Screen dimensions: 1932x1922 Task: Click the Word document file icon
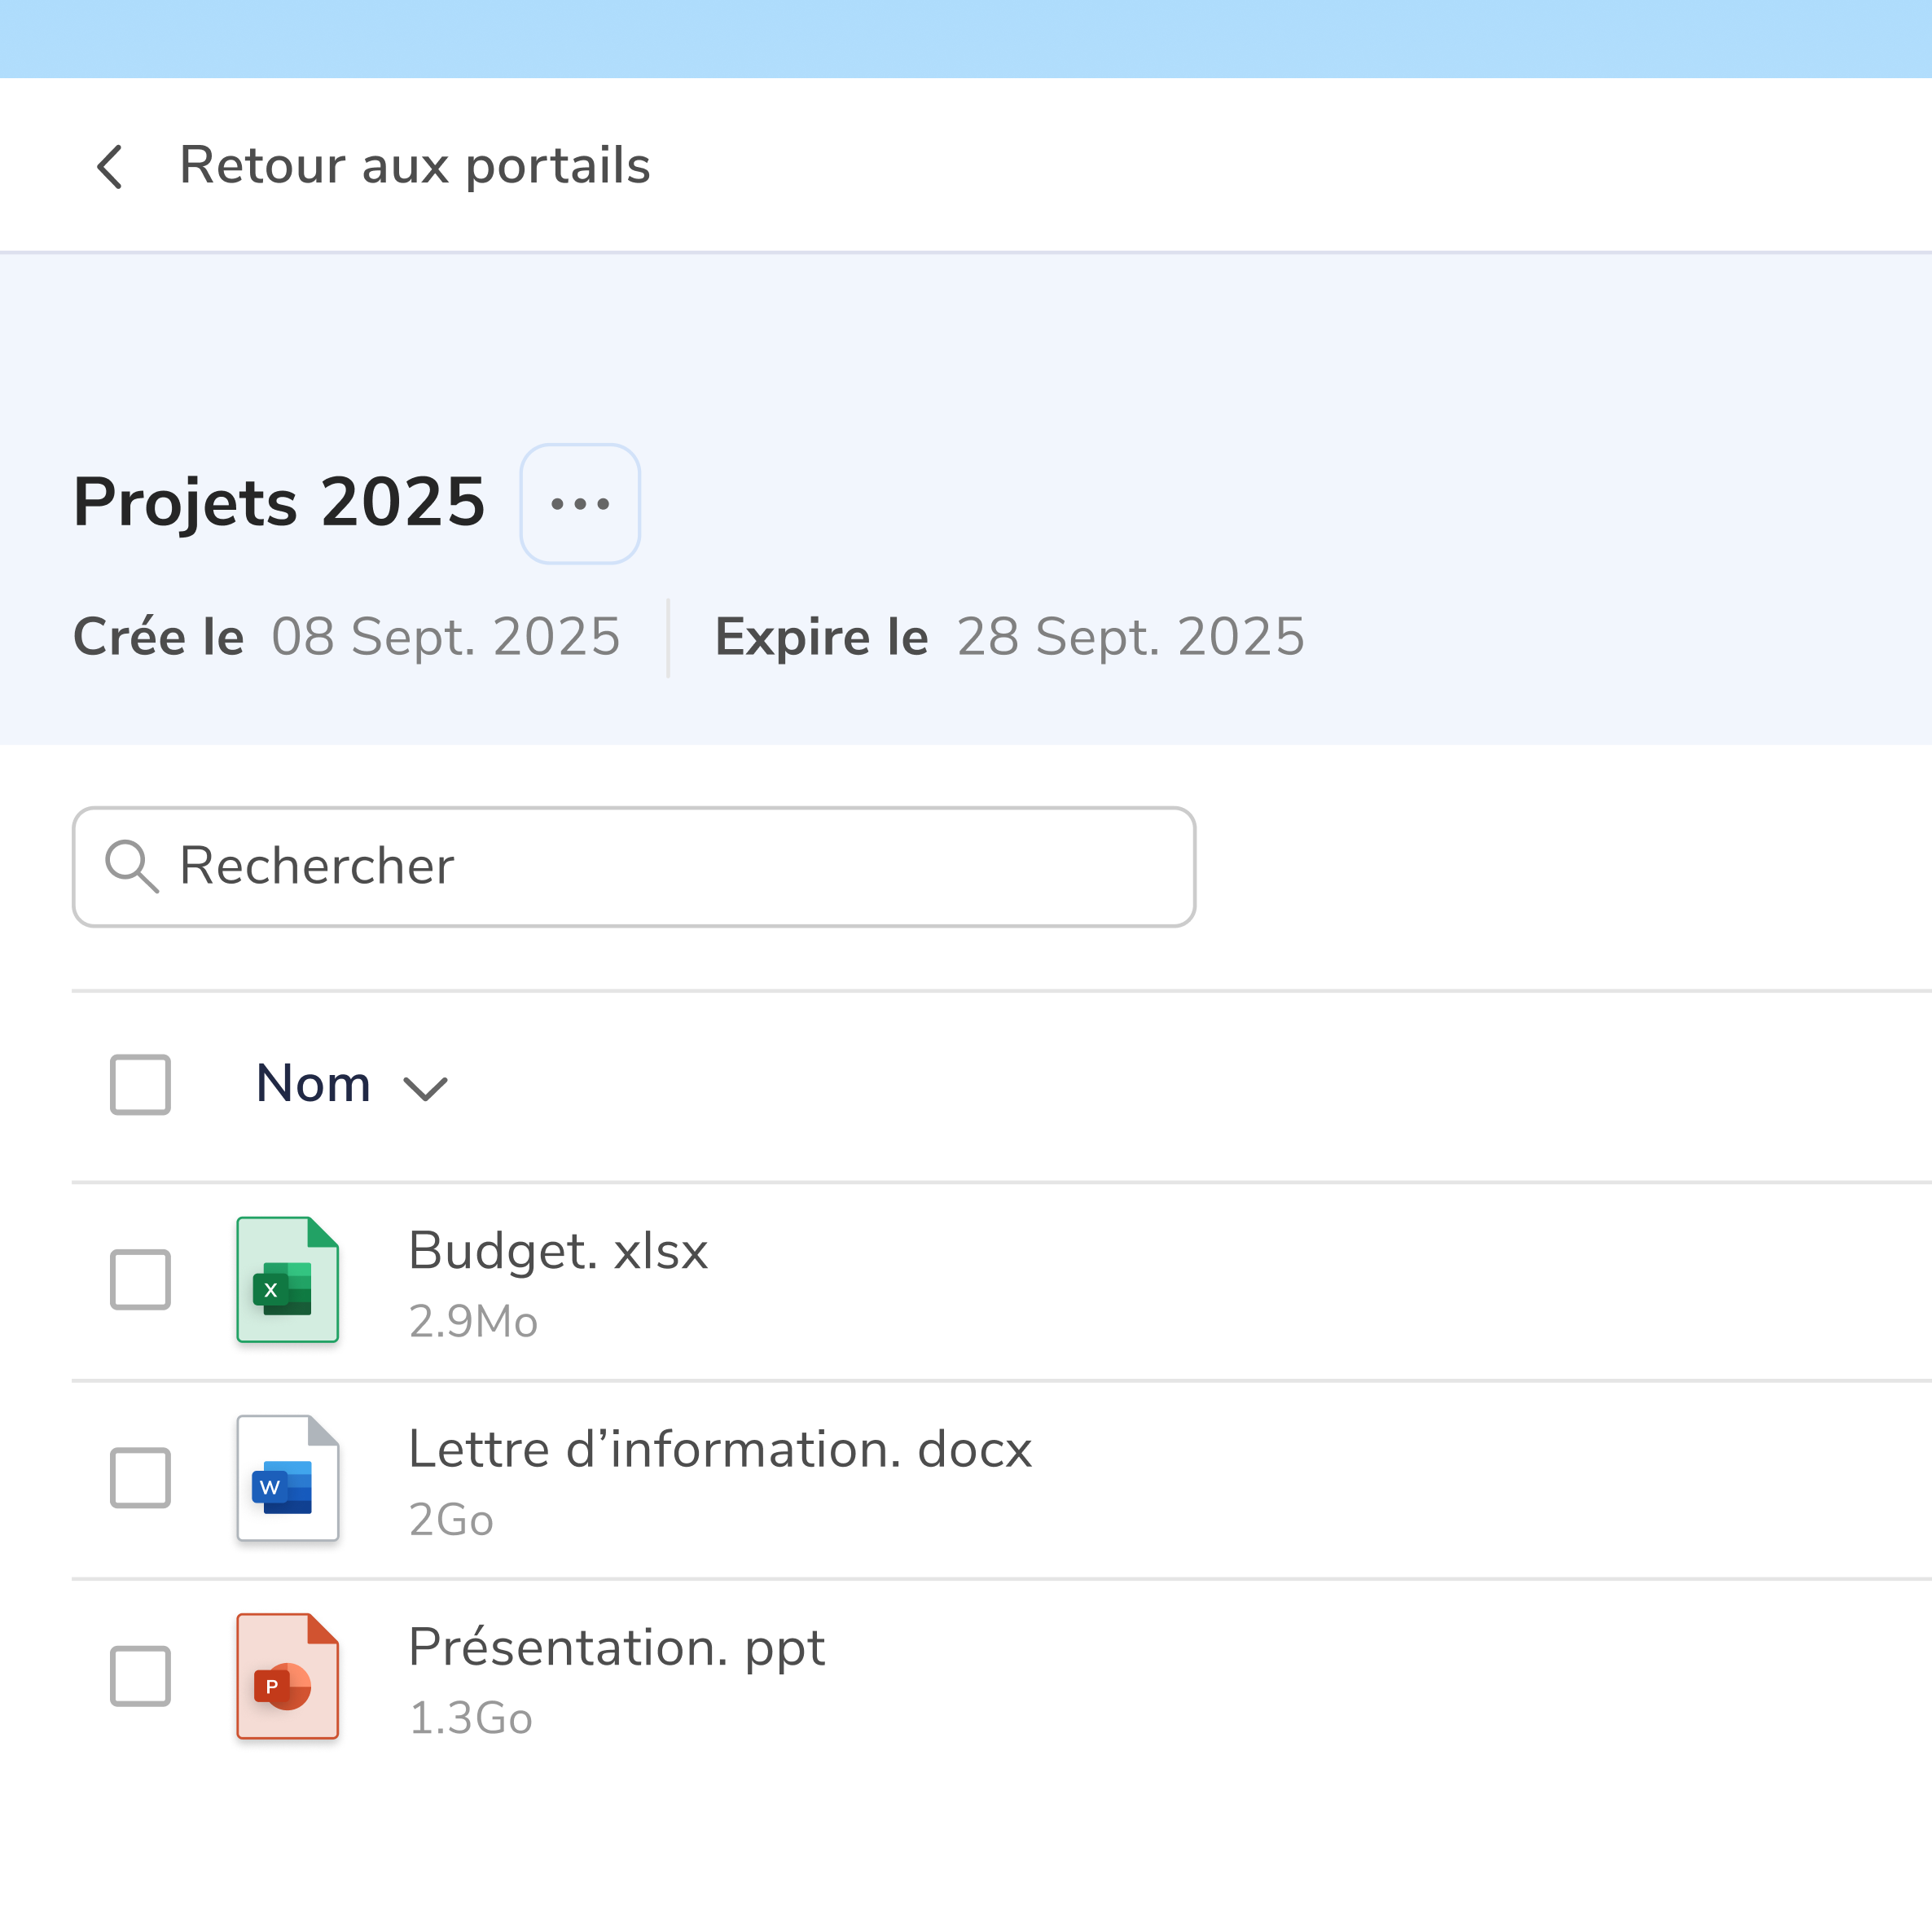288,1477
